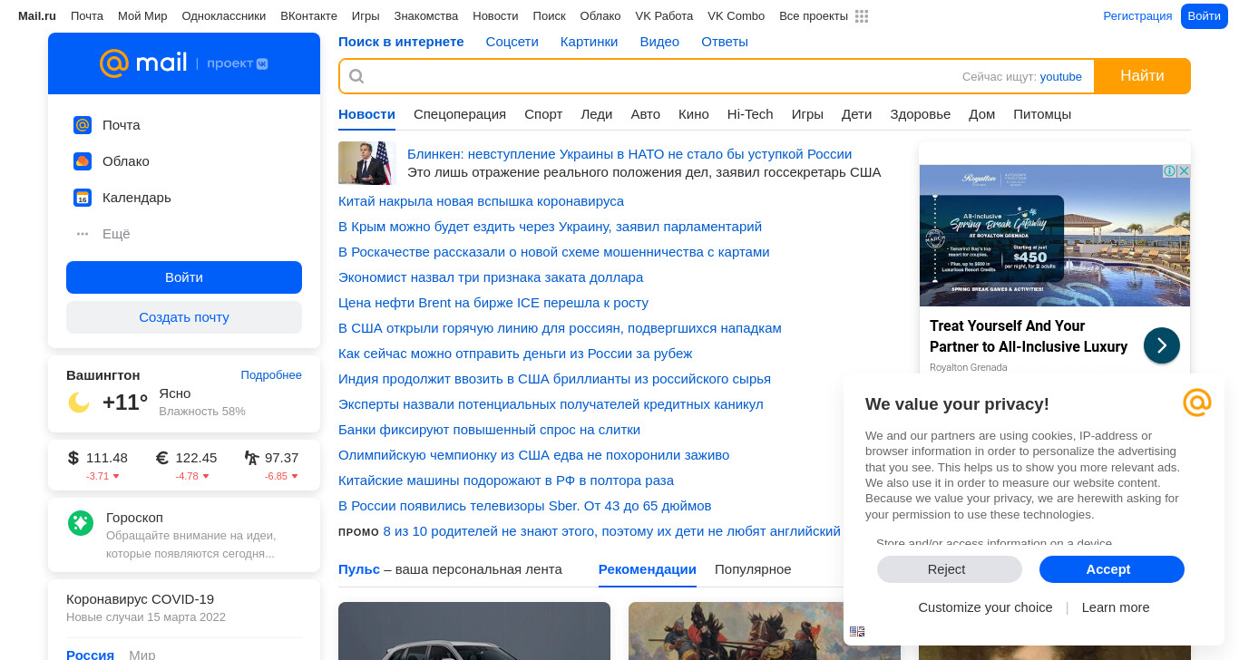This screenshot has height=660, width=1239.
Task: Click the Календарь calendar icon
Action: 83,198
